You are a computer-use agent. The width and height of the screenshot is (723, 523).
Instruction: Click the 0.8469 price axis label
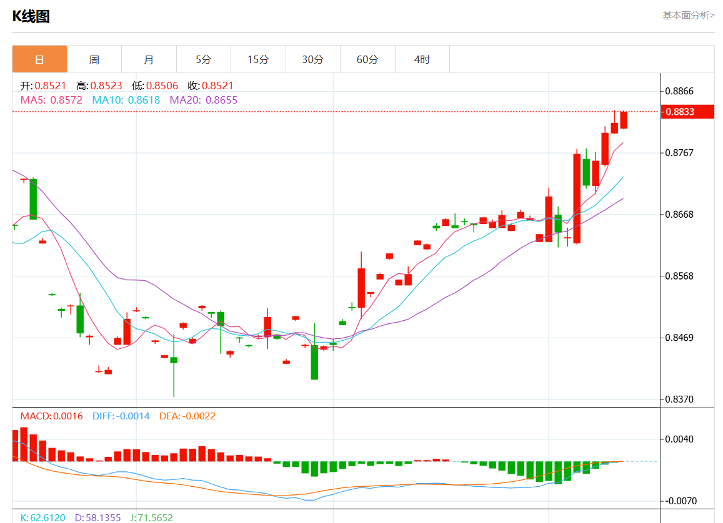click(679, 338)
